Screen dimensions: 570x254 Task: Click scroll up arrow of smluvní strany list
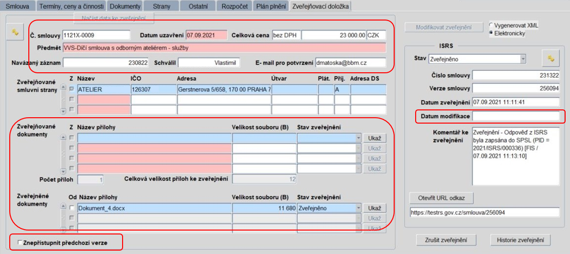pyautogui.click(x=63, y=88)
